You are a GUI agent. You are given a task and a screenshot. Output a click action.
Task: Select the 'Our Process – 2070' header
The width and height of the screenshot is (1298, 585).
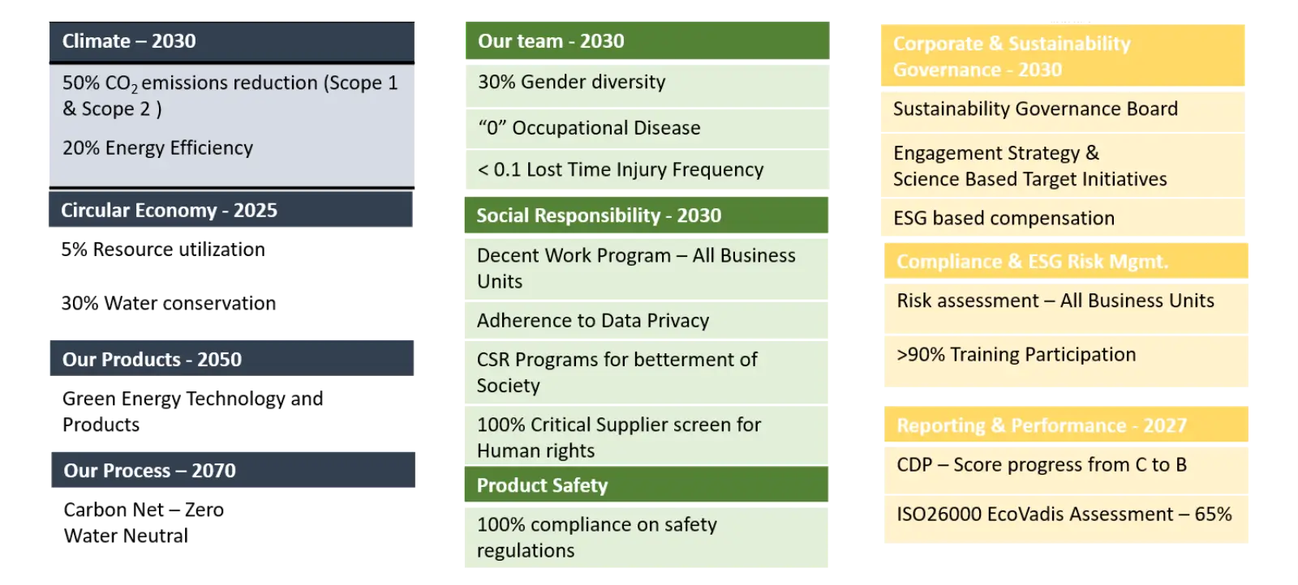pyautogui.click(x=230, y=471)
